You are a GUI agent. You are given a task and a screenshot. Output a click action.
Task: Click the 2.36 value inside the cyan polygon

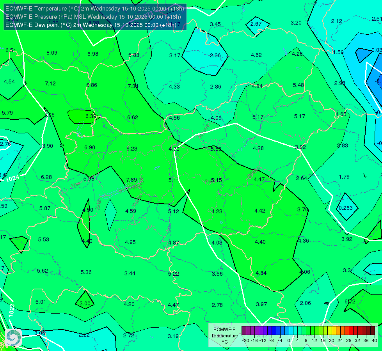(215, 55)
